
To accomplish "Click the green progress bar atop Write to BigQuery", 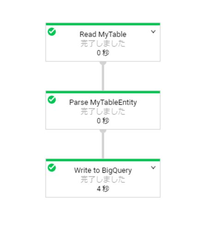I will pyautogui.click(x=103, y=160).
